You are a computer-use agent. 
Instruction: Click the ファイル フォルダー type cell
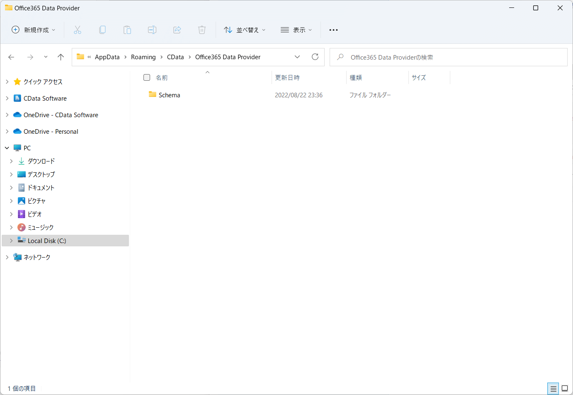pos(370,95)
